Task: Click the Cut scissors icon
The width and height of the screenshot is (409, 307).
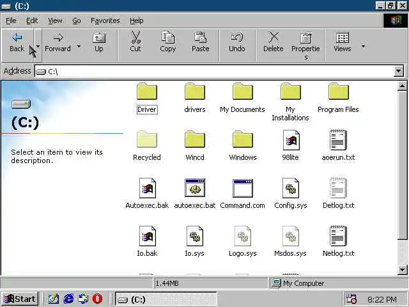Action: [135, 38]
